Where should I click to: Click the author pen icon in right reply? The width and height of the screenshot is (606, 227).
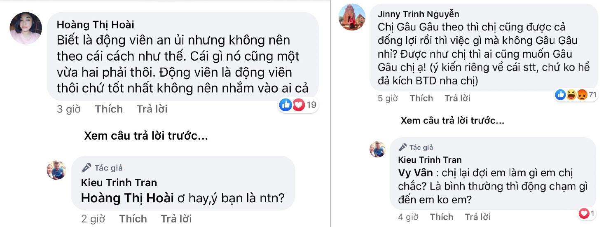point(402,147)
